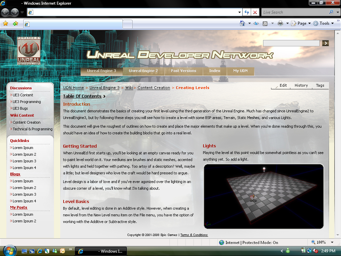This screenshot has width=341, height=256.
Task: Select the current browser tab
Action: click(73, 24)
